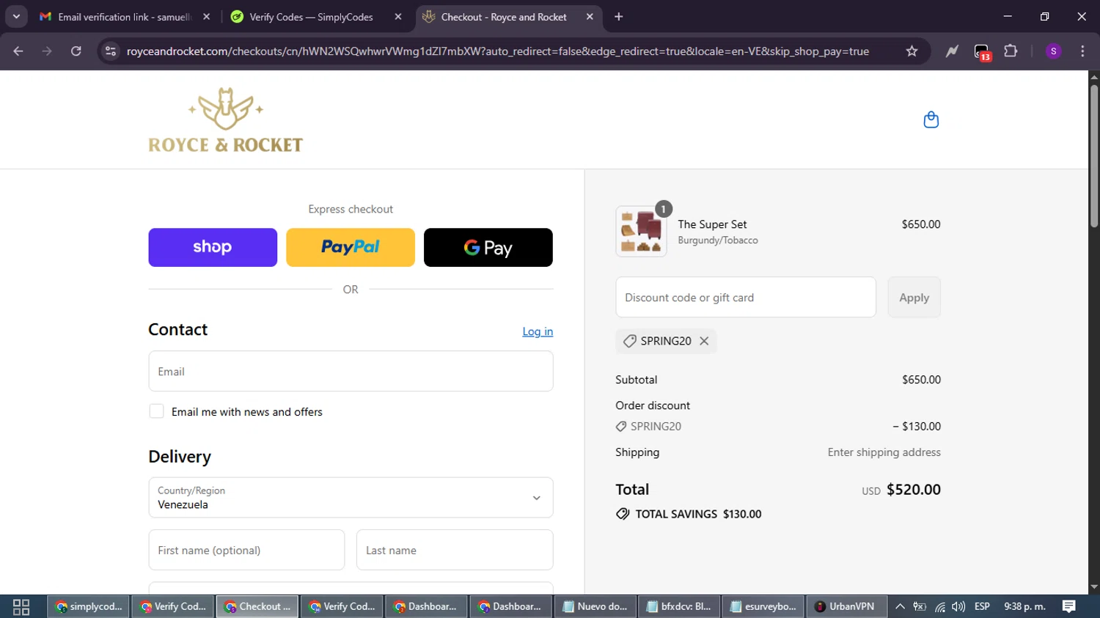The height and width of the screenshot is (618, 1100).
Task: Bookmark this page with the star icon
Action: pos(912,51)
